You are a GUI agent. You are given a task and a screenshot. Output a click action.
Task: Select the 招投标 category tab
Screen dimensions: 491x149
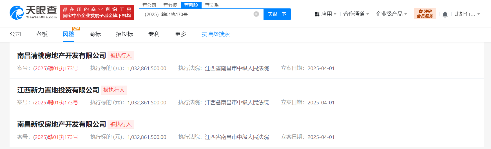point(124,34)
